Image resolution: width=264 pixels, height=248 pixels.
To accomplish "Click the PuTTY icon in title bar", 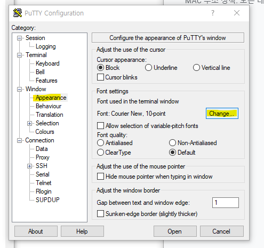I will click(18, 13).
